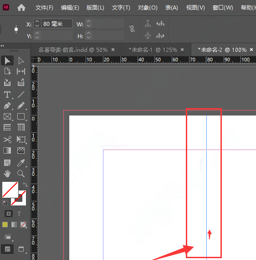Collapse the tools panel with double arrows

click(2, 46)
